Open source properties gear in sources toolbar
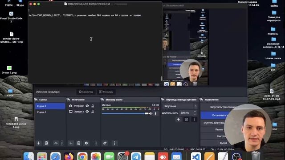 coord(86,143)
